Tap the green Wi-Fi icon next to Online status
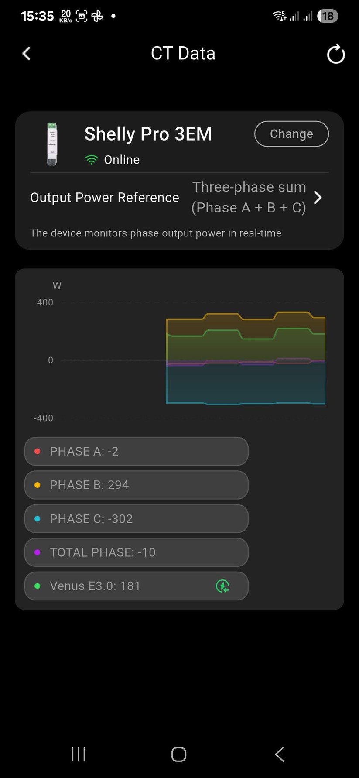This screenshot has height=778, width=359. 91,160
